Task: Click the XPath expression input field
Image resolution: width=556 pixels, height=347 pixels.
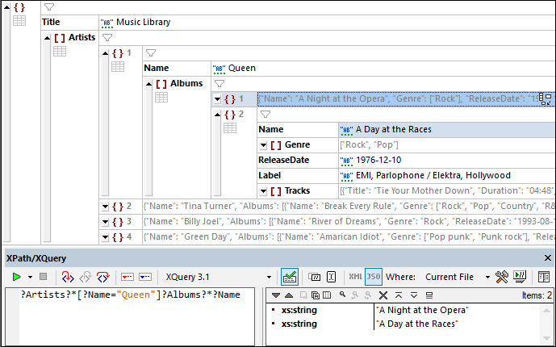Action: [133, 316]
